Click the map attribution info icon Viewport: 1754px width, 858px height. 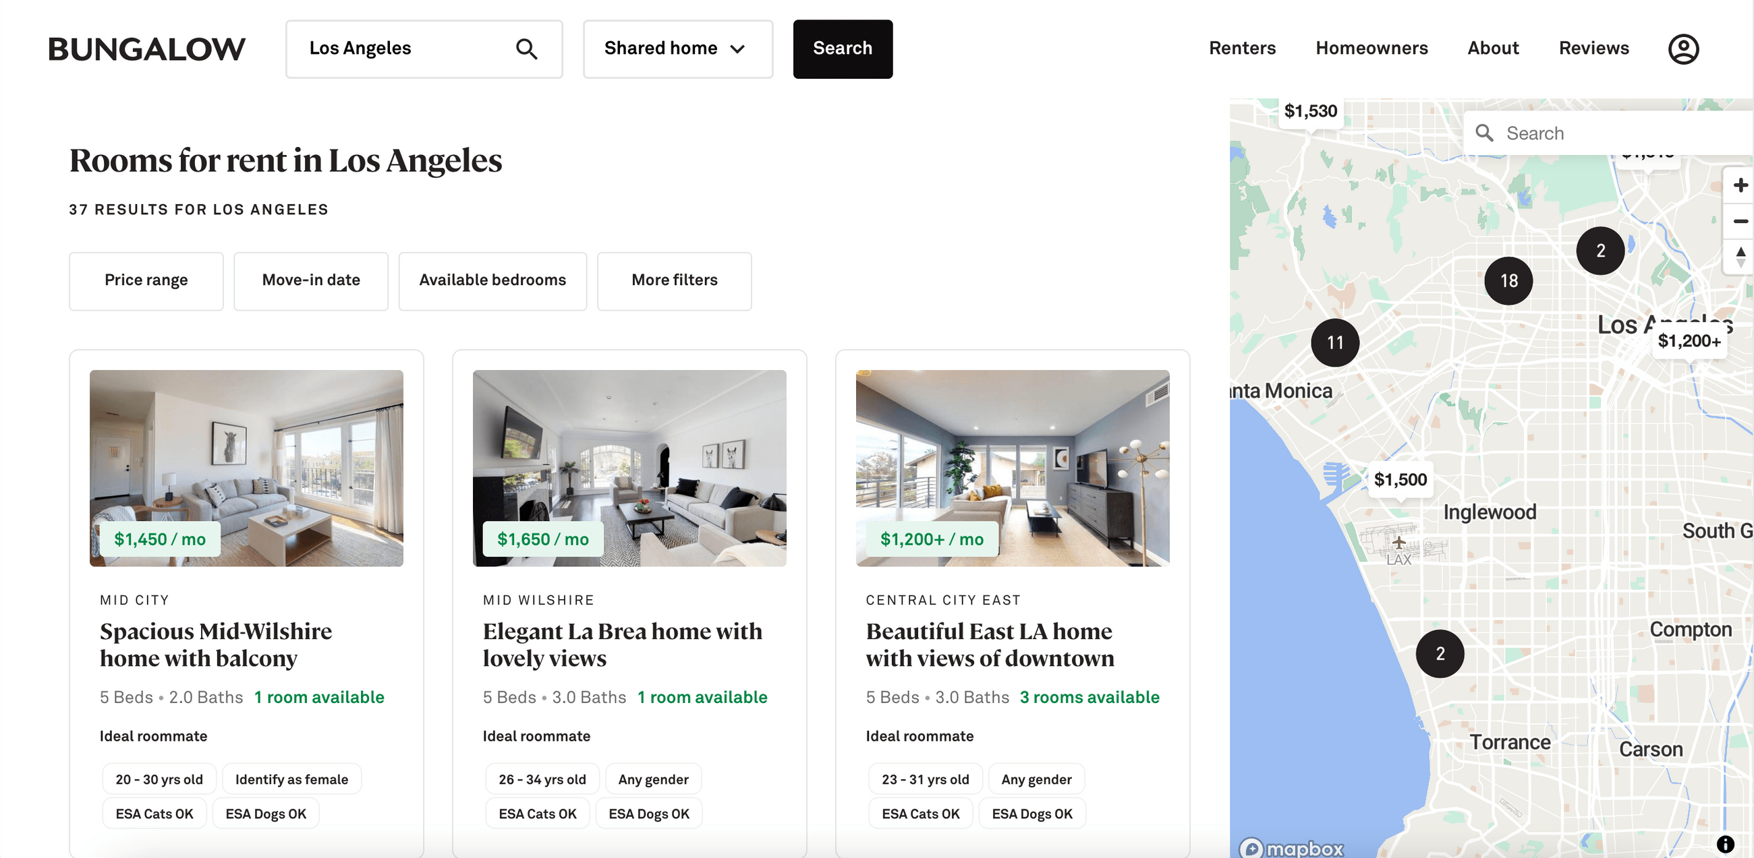(x=1725, y=845)
